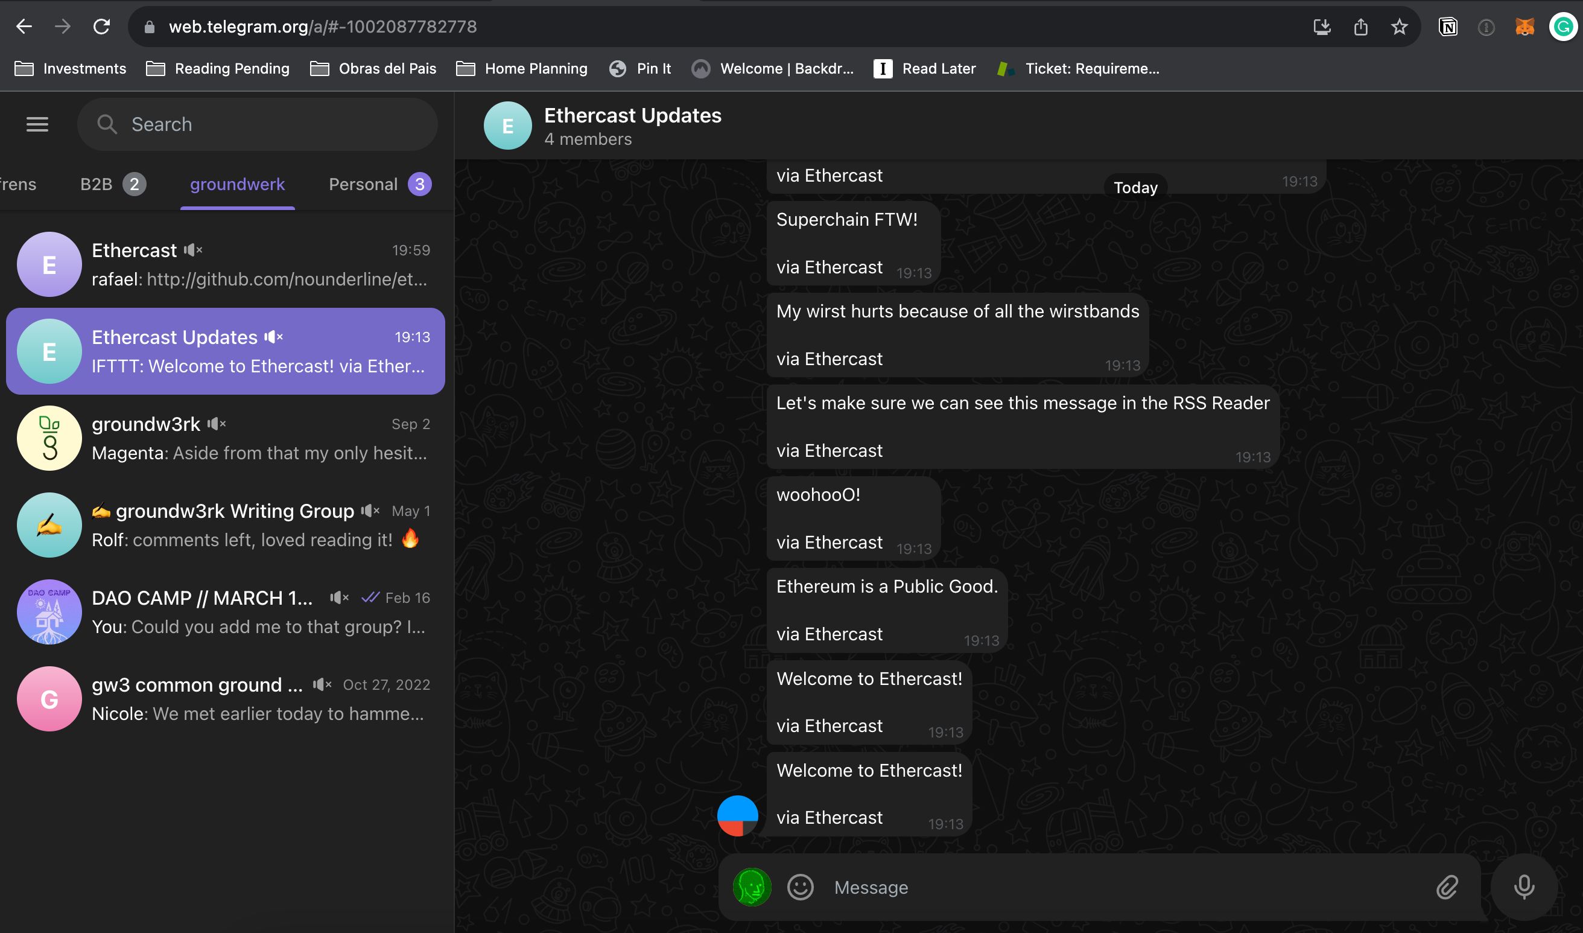The height and width of the screenshot is (933, 1583).
Task: Click the 4 members subtitle
Action: click(588, 139)
